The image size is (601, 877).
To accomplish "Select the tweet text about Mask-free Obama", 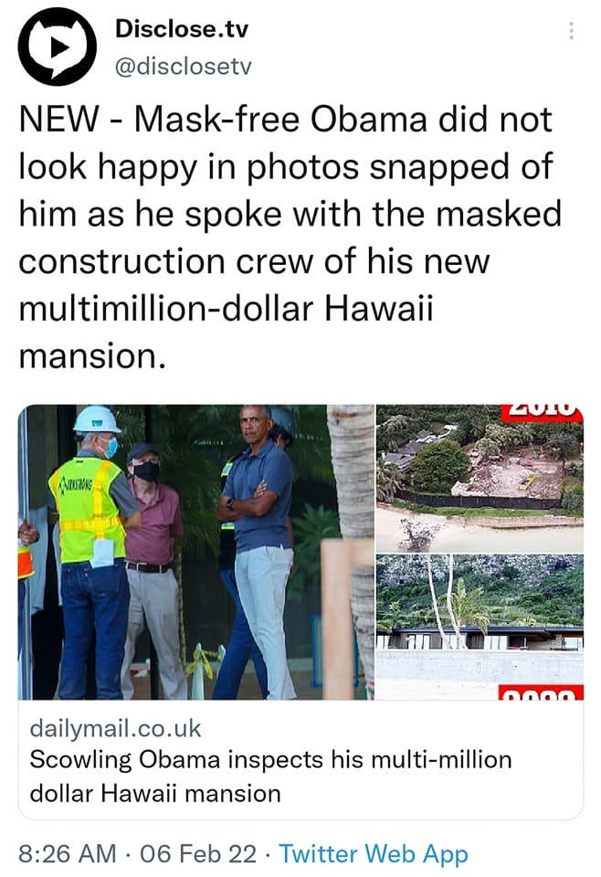I will (x=290, y=238).
